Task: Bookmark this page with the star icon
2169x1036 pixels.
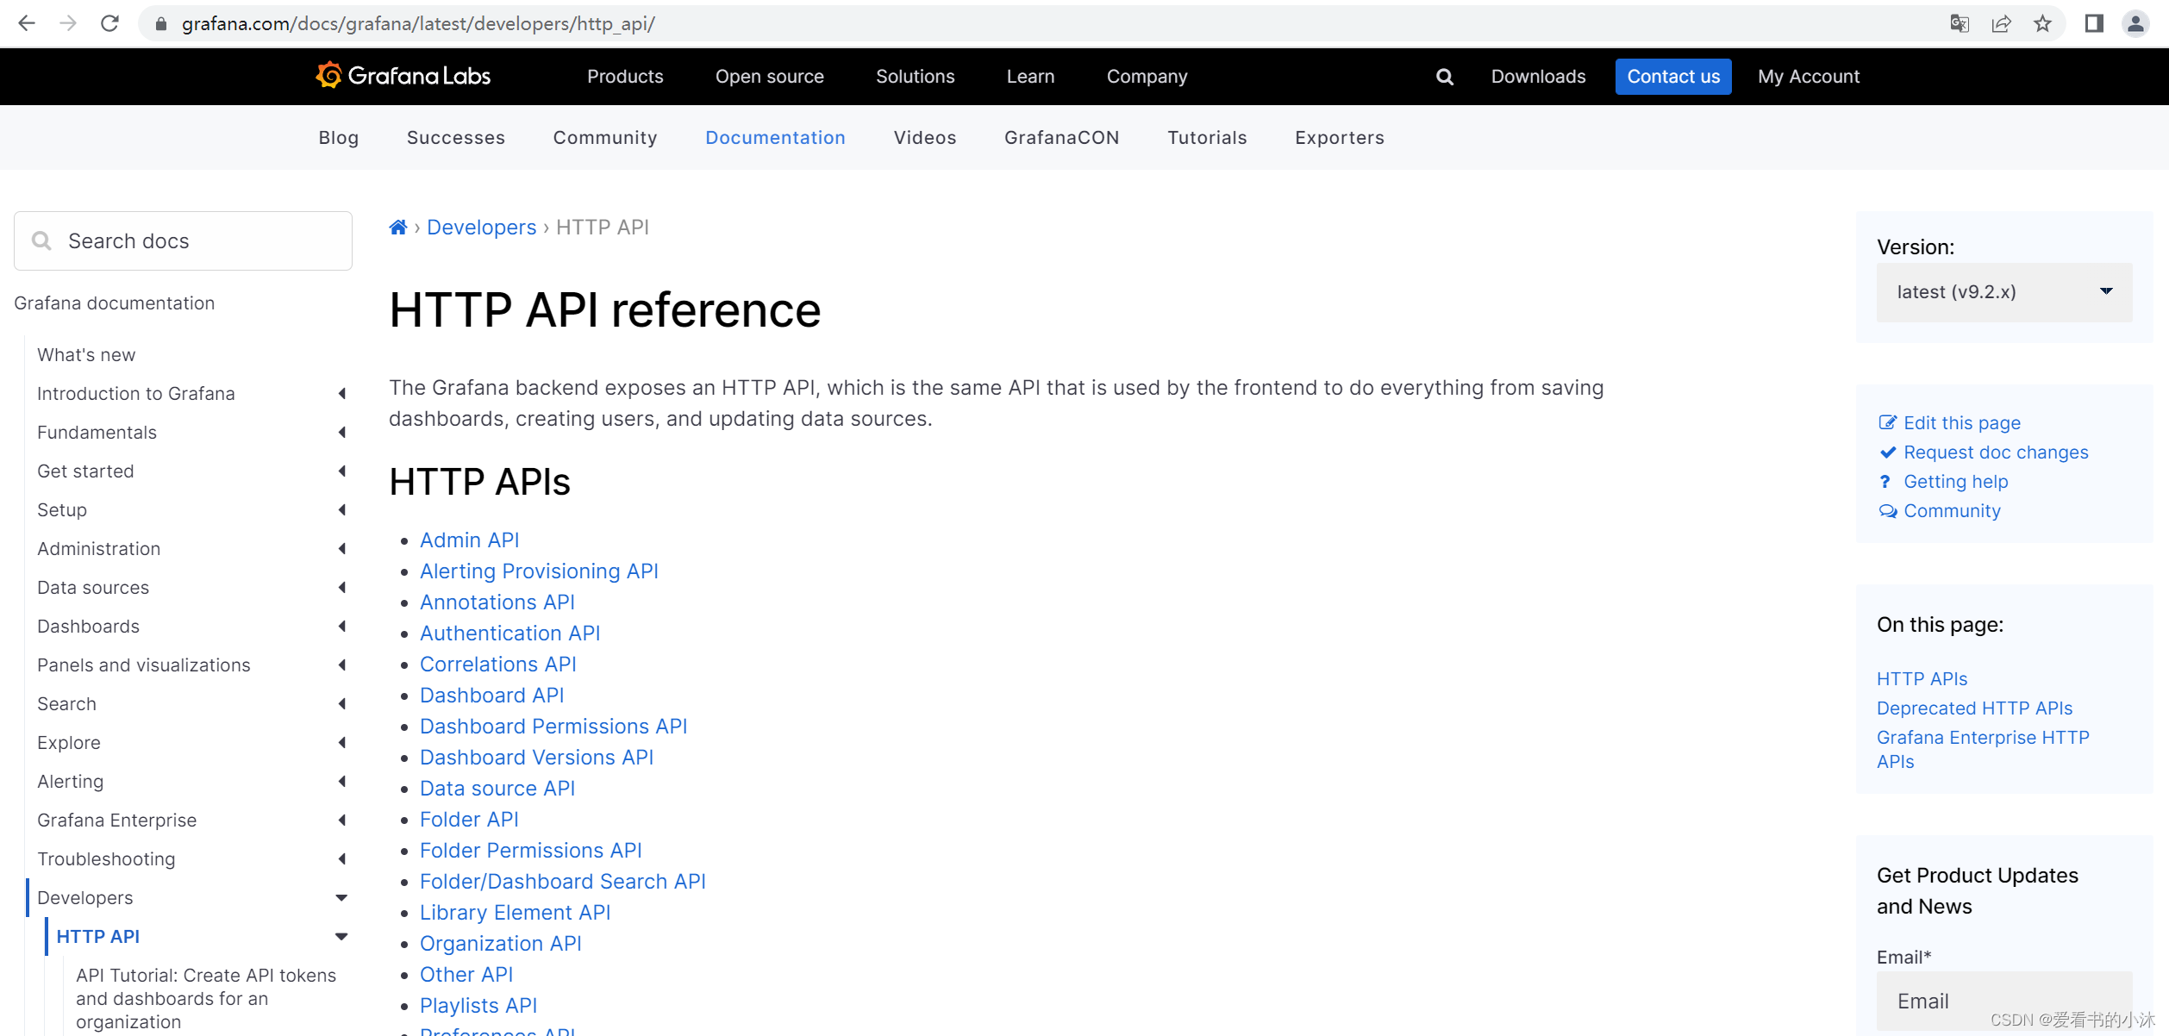Action: pyautogui.click(x=2042, y=23)
